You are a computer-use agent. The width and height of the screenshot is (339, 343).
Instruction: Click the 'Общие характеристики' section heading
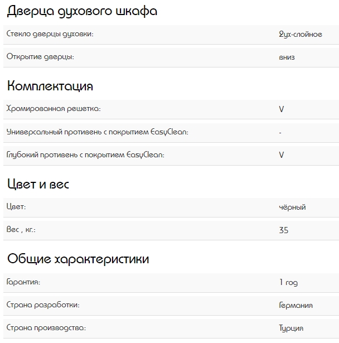pyautogui.click(x=78, y=259)
